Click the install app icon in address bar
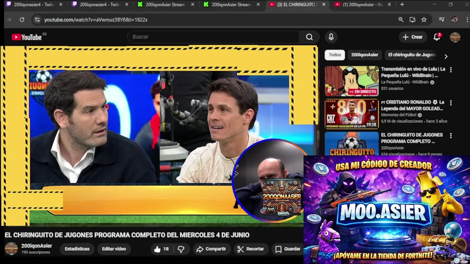470x264 pixels. pos(412,20)
